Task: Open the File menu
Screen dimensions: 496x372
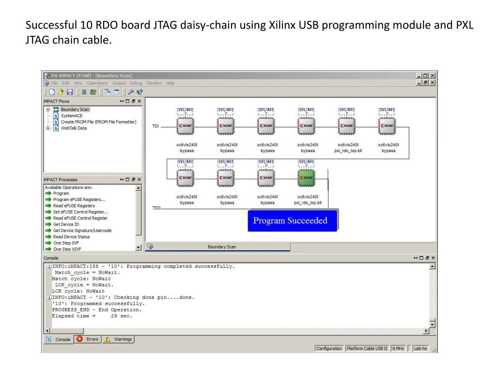Action: point(54,83)
